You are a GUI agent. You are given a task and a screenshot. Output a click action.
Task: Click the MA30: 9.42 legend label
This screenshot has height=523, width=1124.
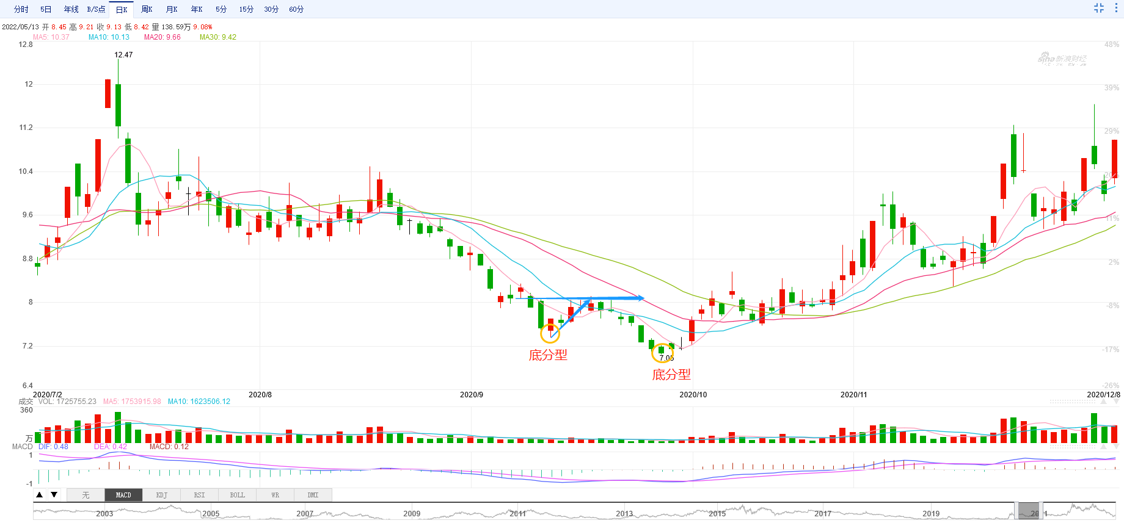tap(218, 37)
